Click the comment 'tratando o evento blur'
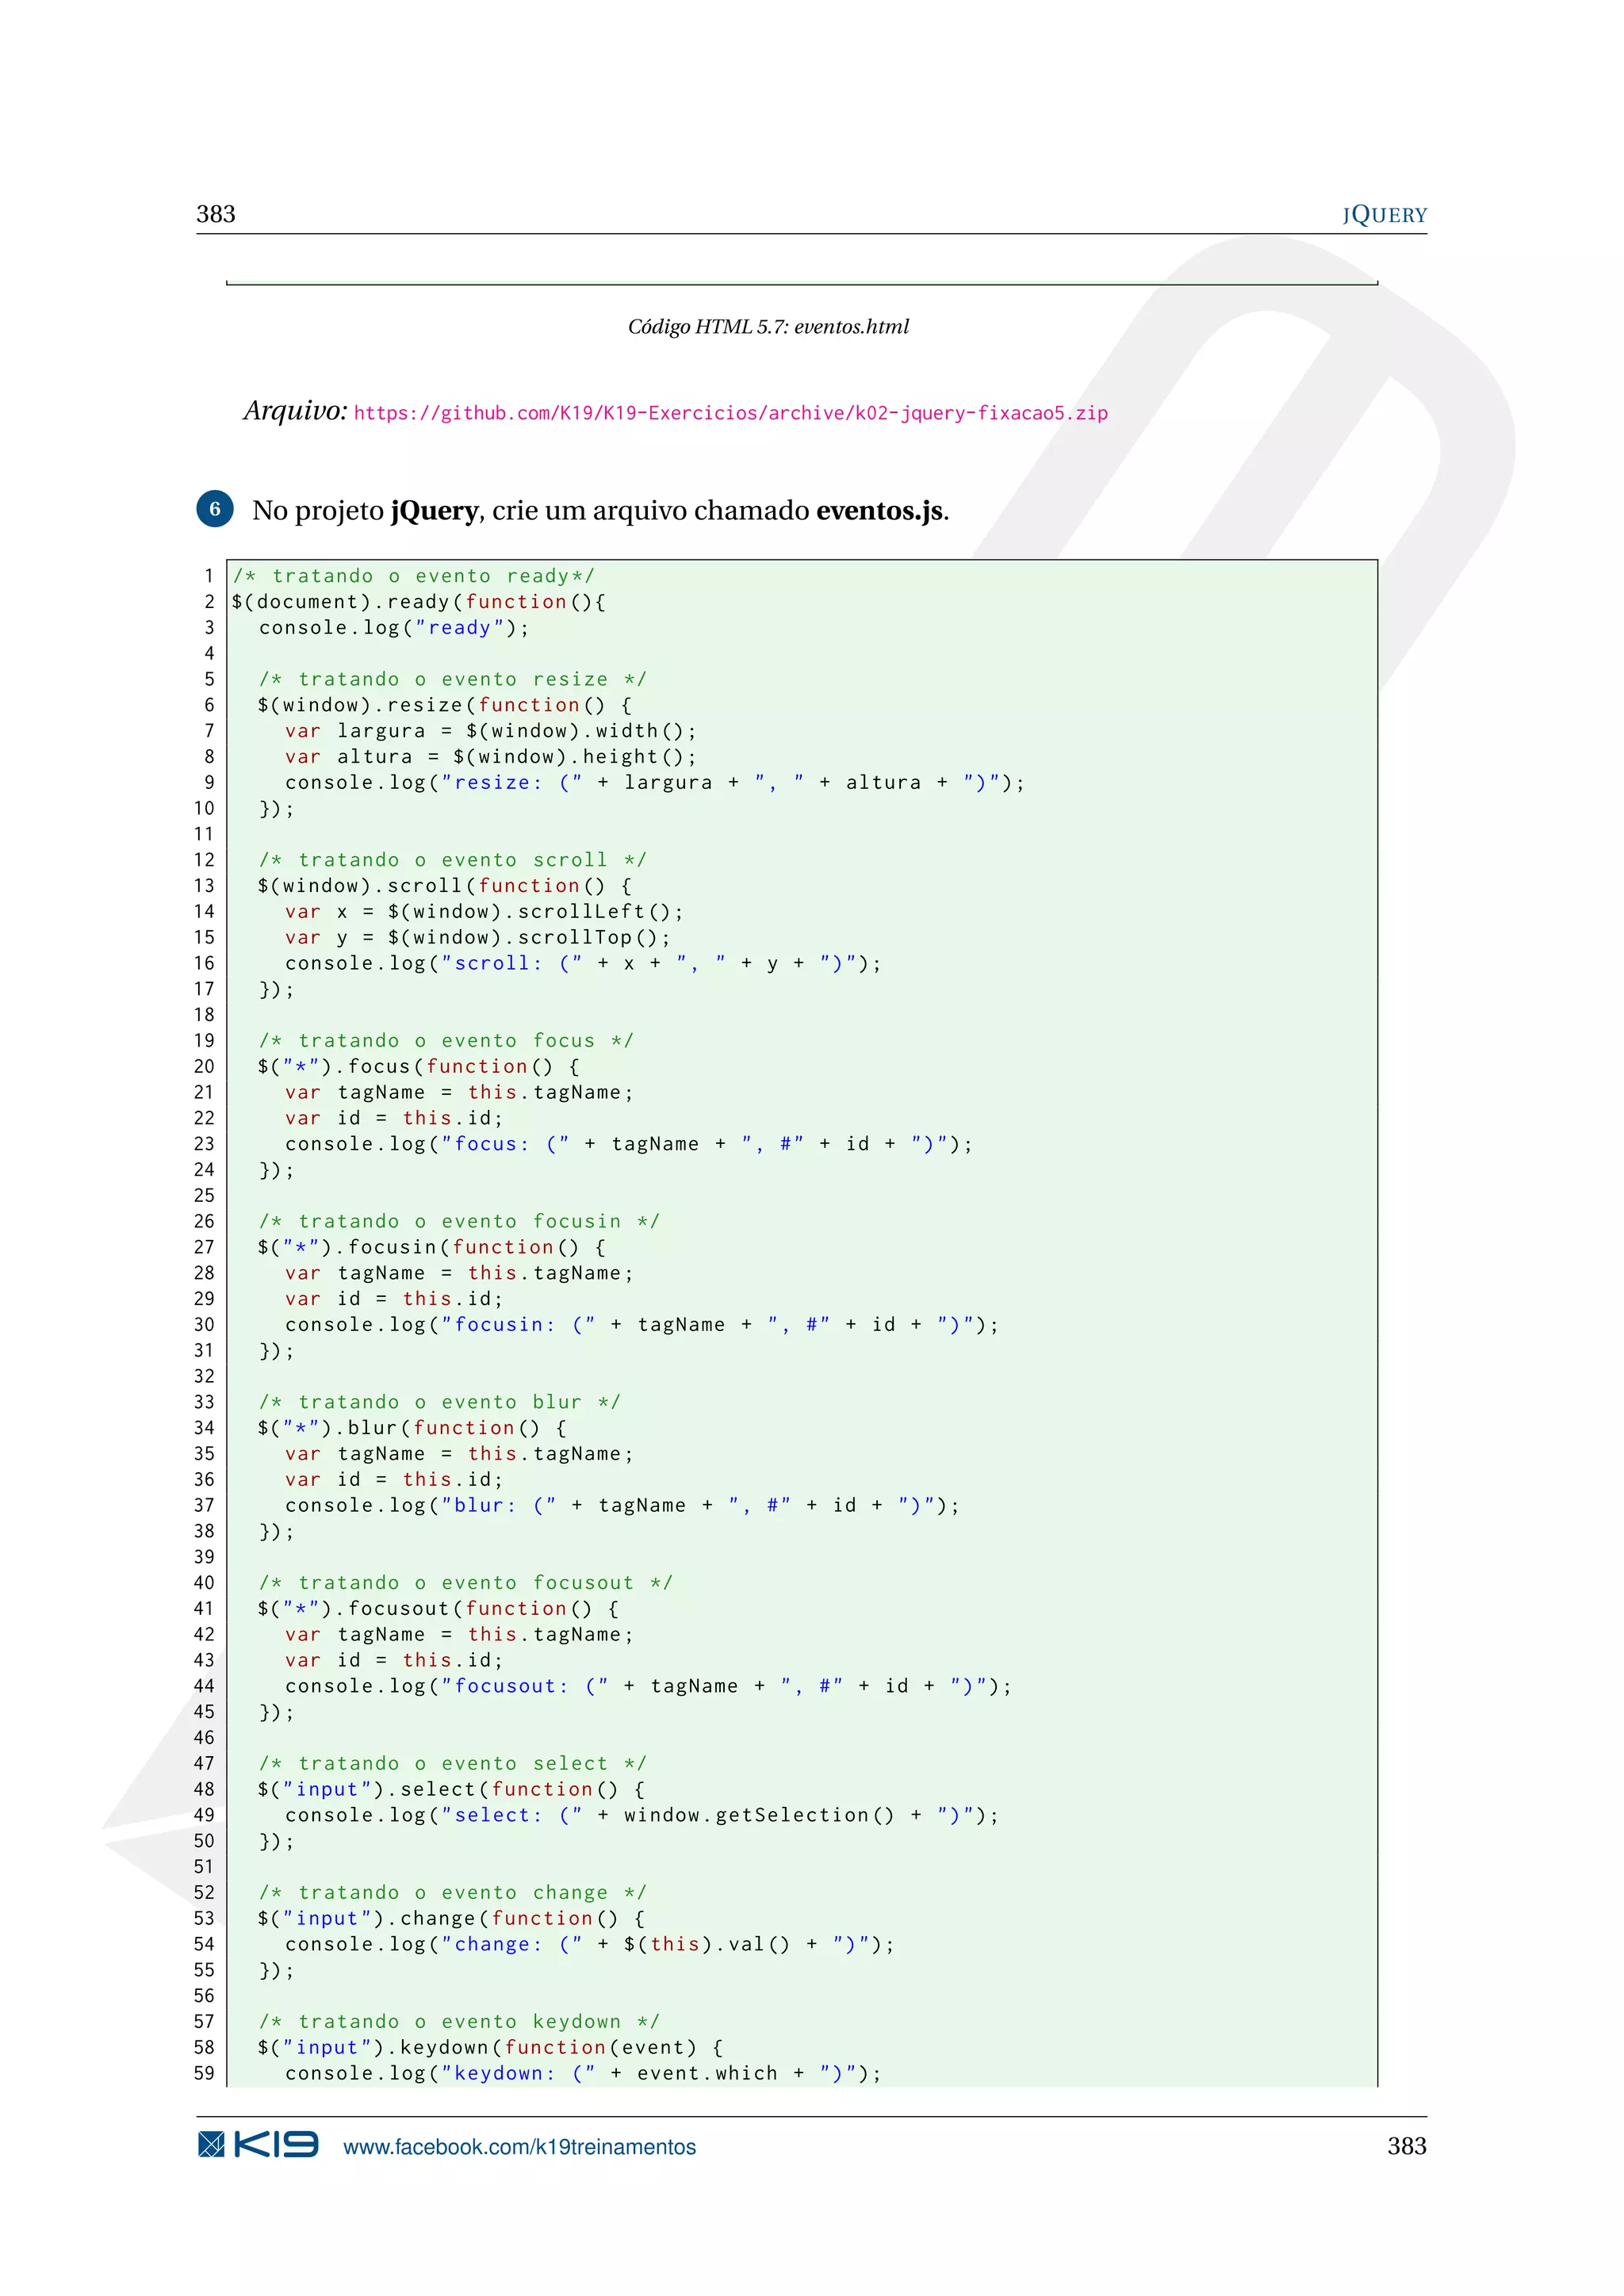This screenshot has height=2296, width=1624. 440,1402
